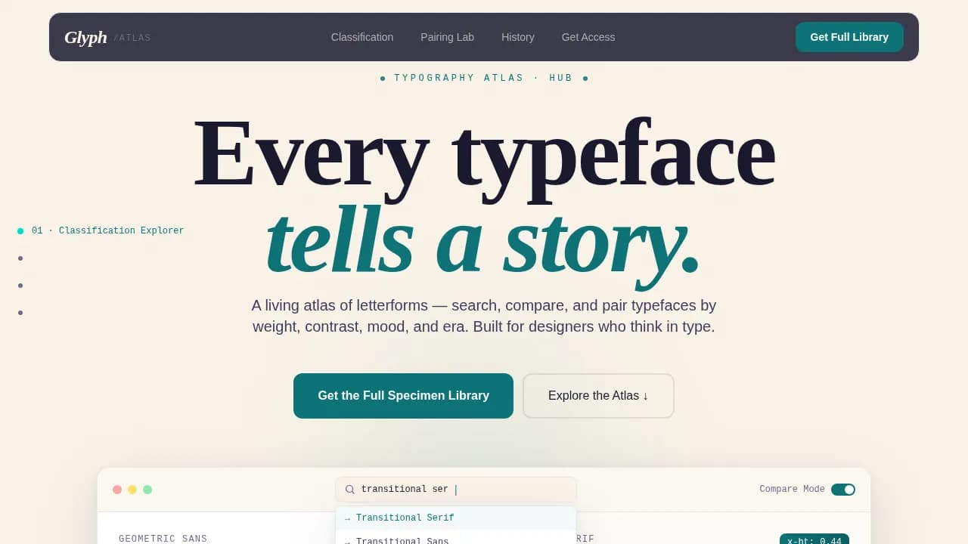Select the 01 Classification Explorer side dot
968x544 pixels.
[x=20, y=231]
